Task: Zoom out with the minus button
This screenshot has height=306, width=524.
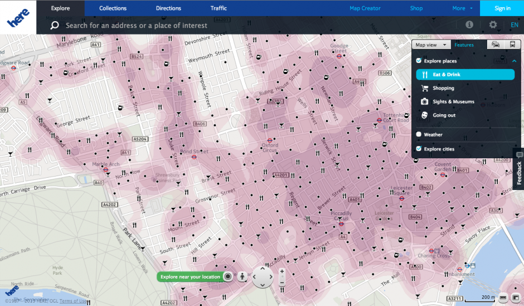Action: [x=282, y=283]
